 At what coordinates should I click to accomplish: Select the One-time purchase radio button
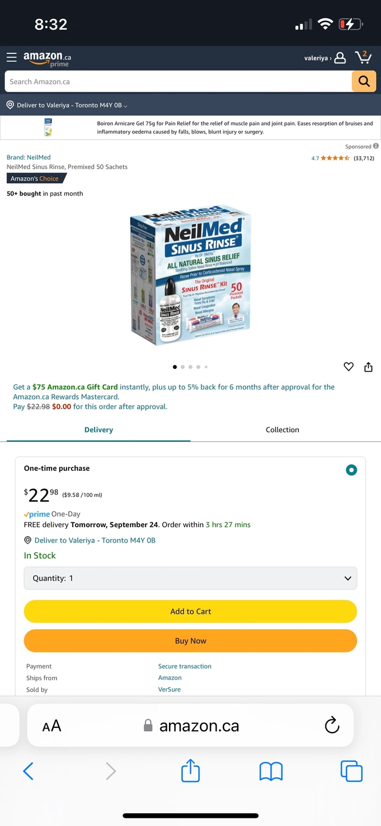352,470
